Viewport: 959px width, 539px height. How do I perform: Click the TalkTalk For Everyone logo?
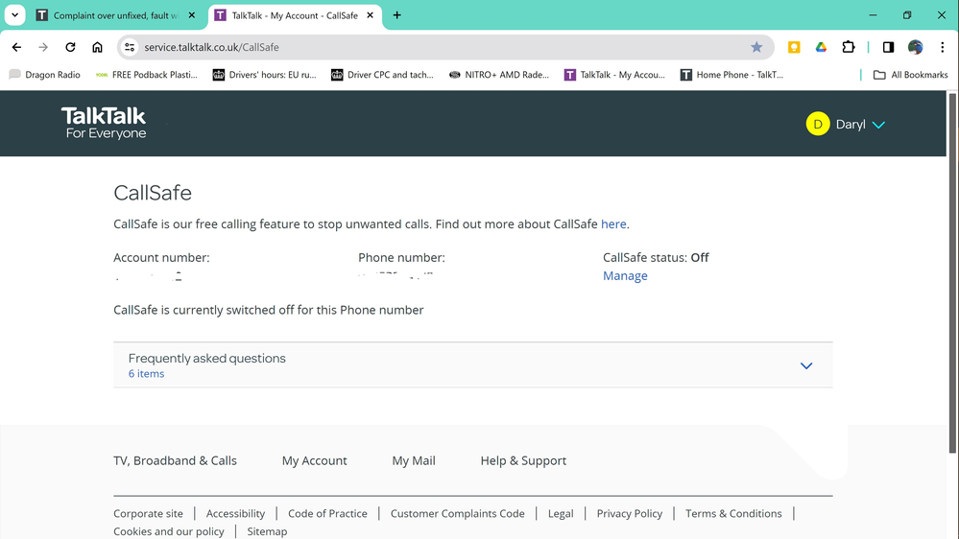pyautogui.click(x=104, y=123)
